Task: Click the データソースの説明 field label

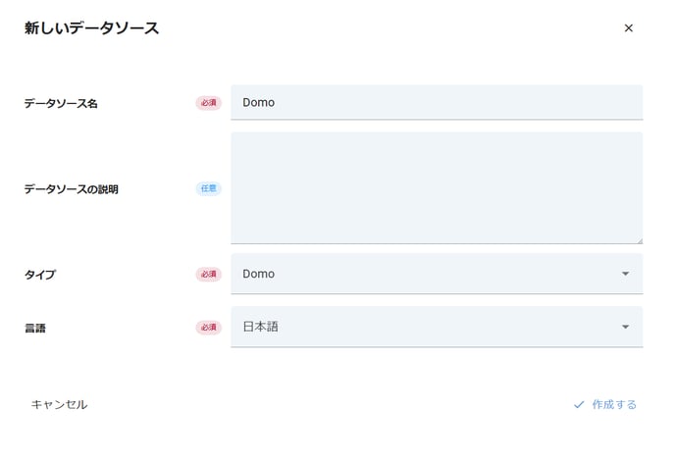Action: pos(71,189)
